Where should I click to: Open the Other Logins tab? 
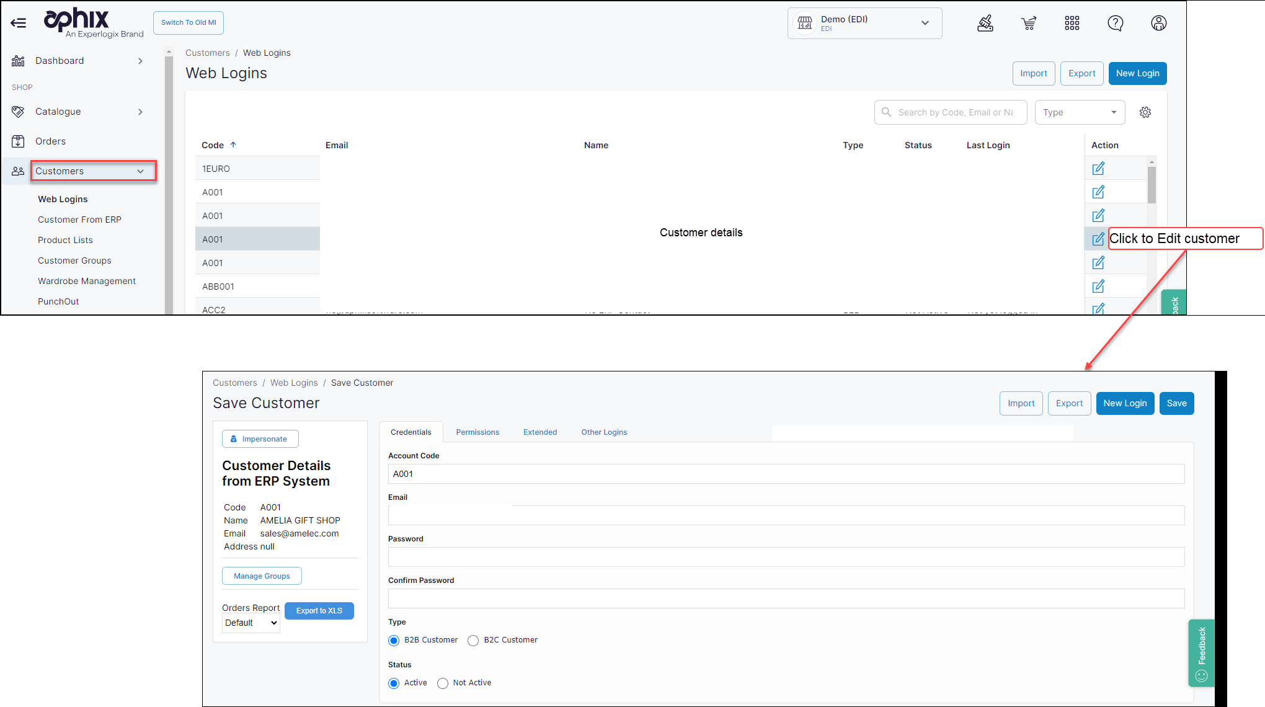pyautogui.click(x=604, y=432)
